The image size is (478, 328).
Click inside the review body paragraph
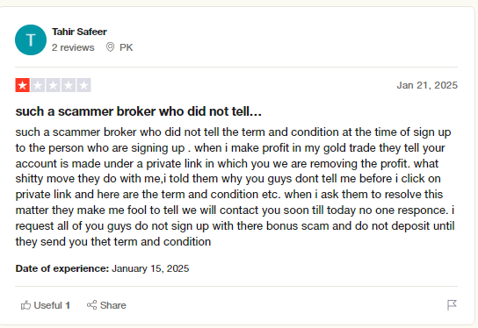click(x=235, y=187)
